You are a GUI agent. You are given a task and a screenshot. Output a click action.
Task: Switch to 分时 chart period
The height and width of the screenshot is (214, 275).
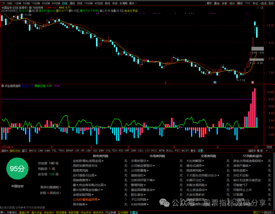pos(9,3)
